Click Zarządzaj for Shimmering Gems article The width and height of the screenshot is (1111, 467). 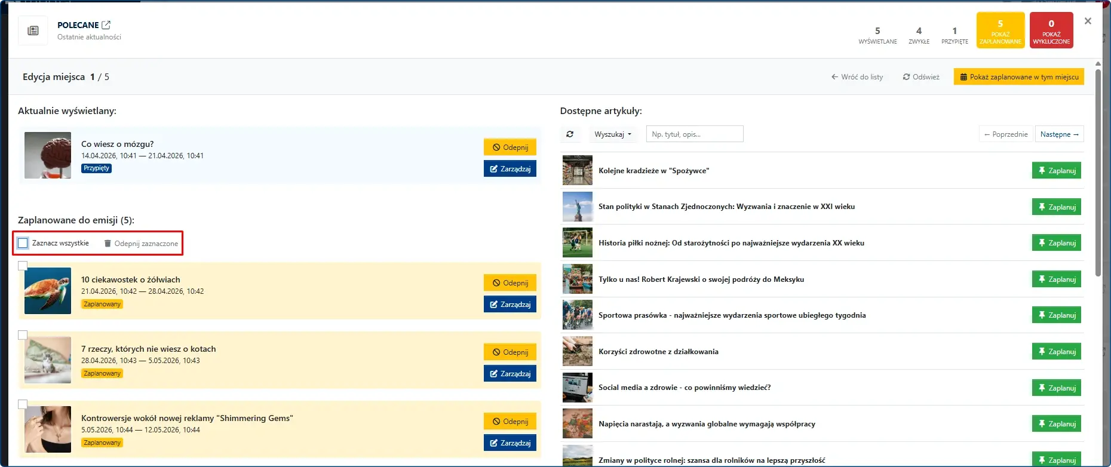(x=510, y=443)
